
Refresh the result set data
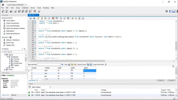point(62,64)
